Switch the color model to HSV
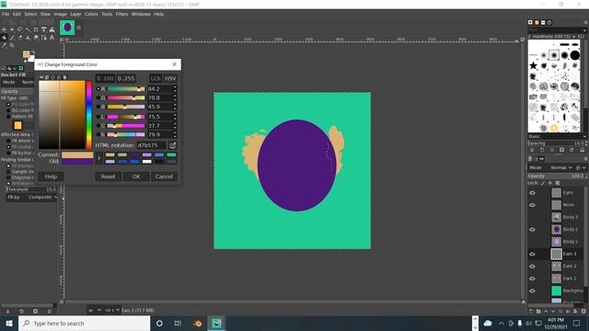Viewport: 589px width, 331px height. [170, 78]
